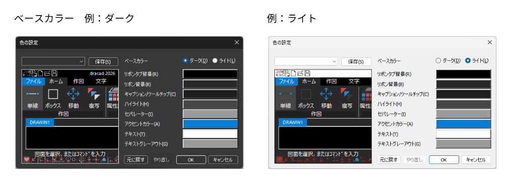Select 移動 move tool, light preview
The image size is (511, 184).
(x=326, y=98)
